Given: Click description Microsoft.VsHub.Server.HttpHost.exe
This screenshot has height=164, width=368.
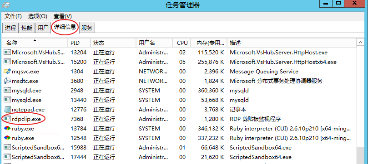Looking at the screenshot, I should click(278, 53).
